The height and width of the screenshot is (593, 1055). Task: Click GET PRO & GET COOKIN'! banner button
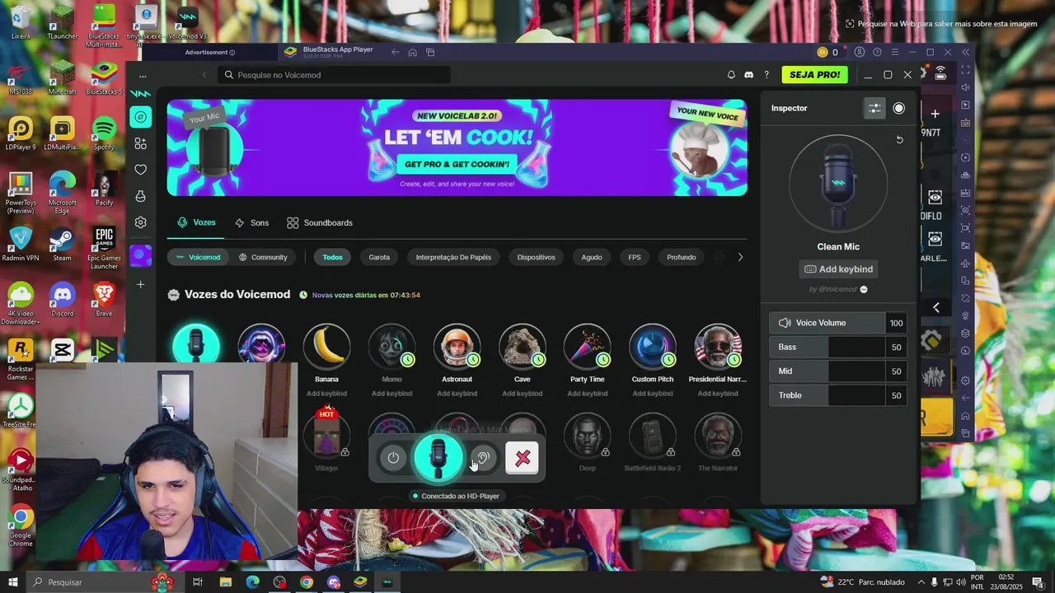457,164
